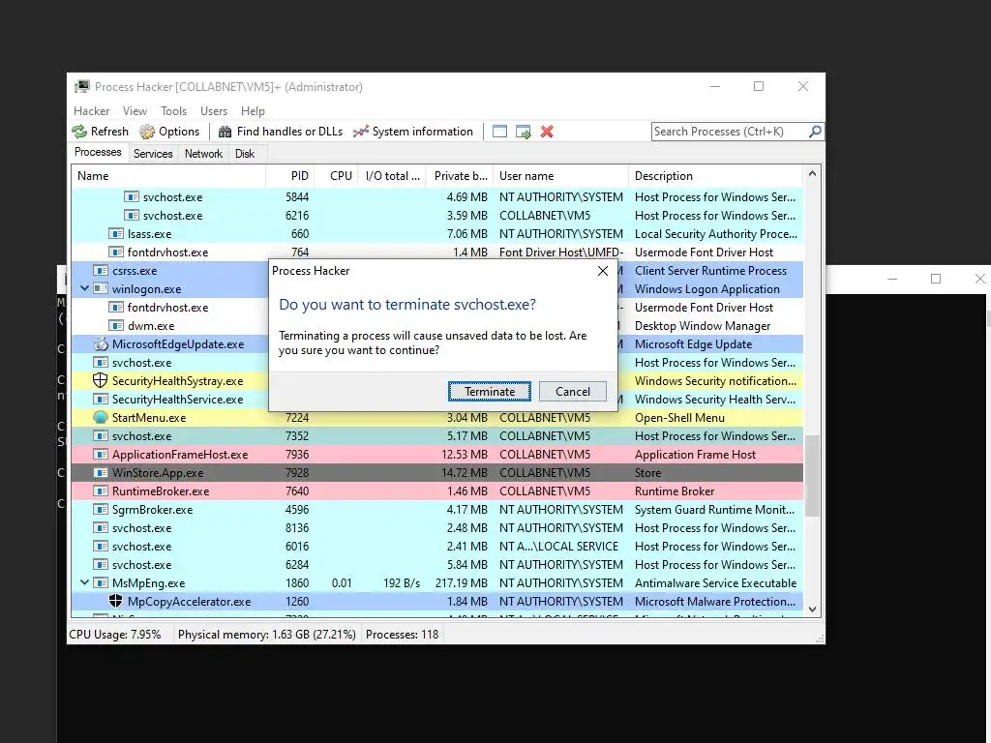Click the Find handles or DLLs binoculars icon
This screenshot has height=743, width=991.
(x=225, y=132)
